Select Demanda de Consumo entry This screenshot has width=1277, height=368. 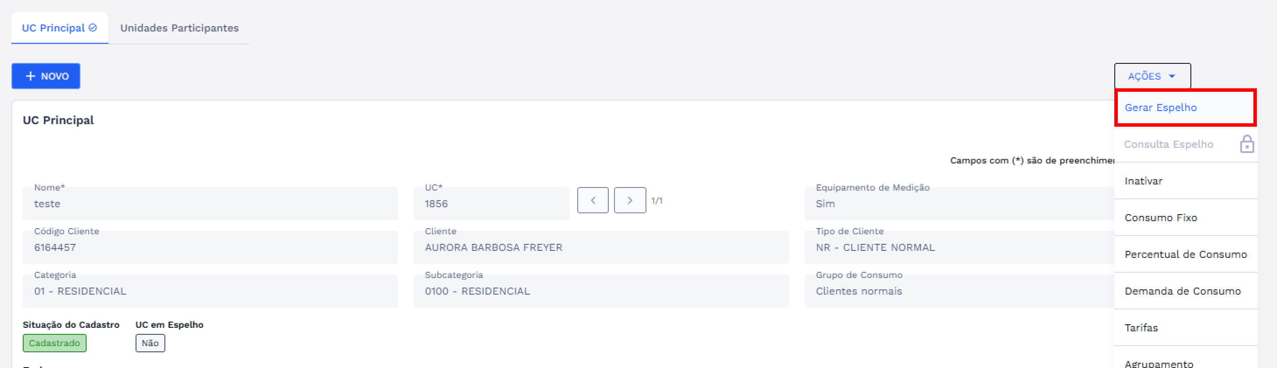pyautogui.click(x=1182, y=291)
